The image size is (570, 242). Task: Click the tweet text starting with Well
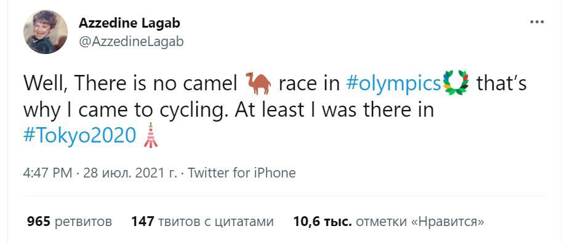tap(275, 109)
